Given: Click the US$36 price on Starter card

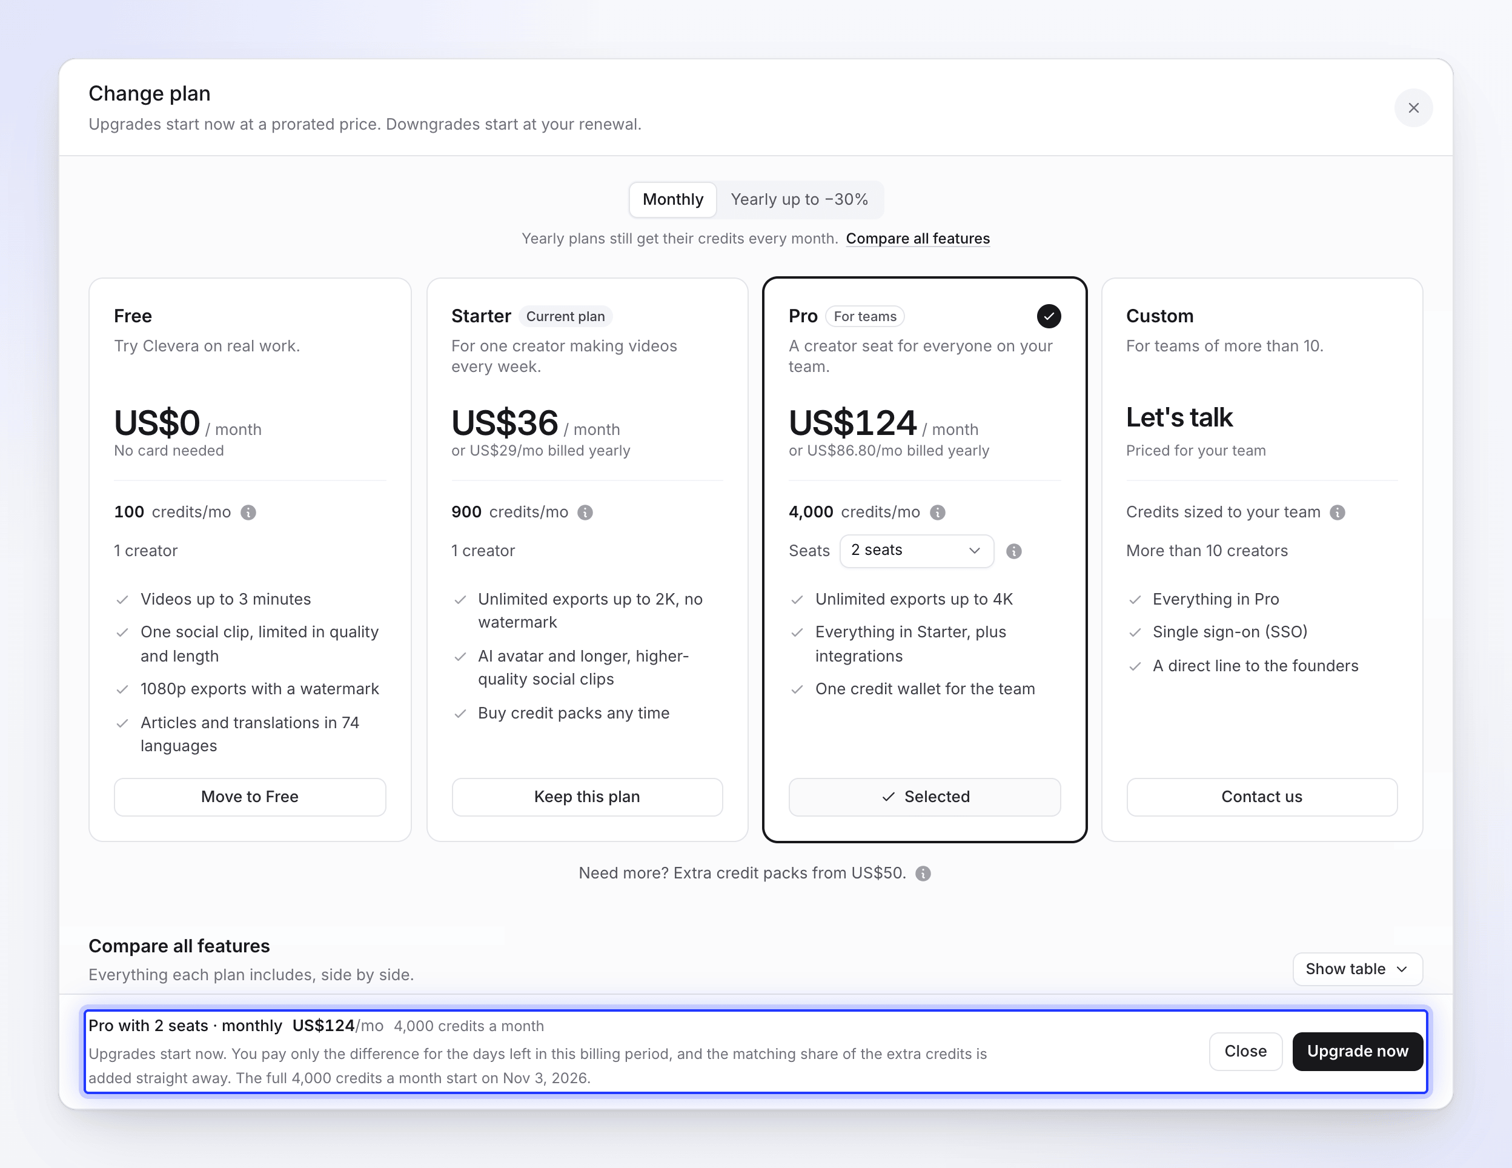Looking at the screenshot, I should point(504,423).
